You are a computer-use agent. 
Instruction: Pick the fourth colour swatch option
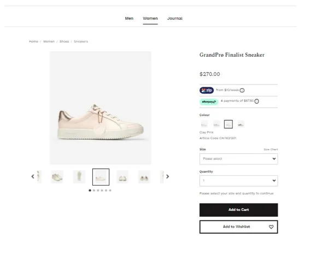click(241, 124)
